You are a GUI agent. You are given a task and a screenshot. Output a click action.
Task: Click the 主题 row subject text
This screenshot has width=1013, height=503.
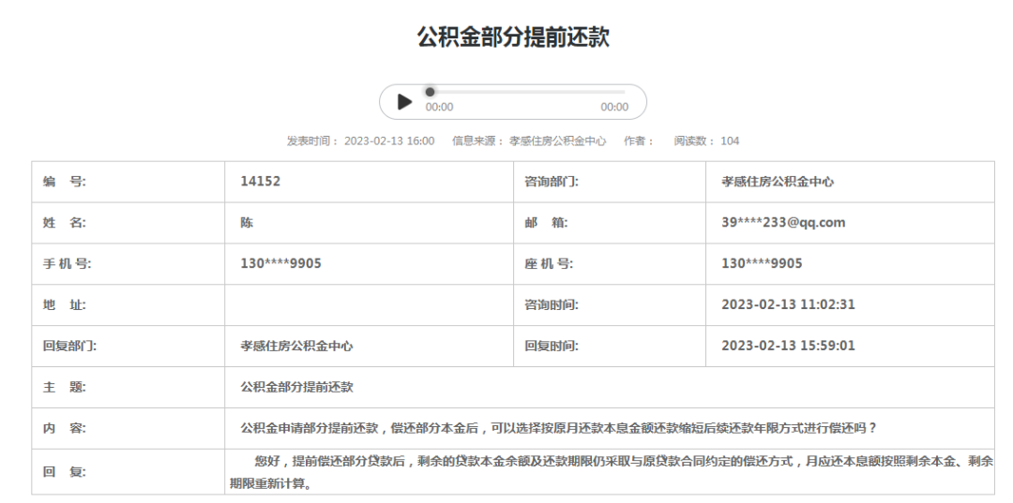[x=296, y=387]
